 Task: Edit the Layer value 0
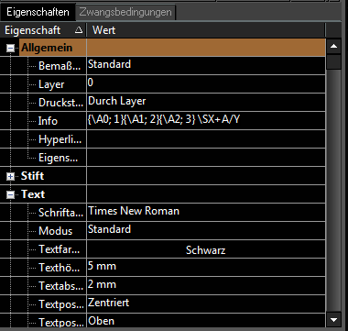(x=206, y=84)
